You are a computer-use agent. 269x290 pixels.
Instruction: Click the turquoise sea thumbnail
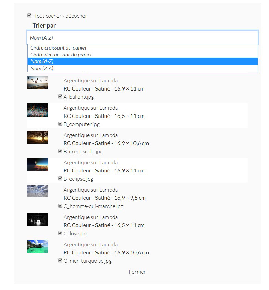pos(38,247)
